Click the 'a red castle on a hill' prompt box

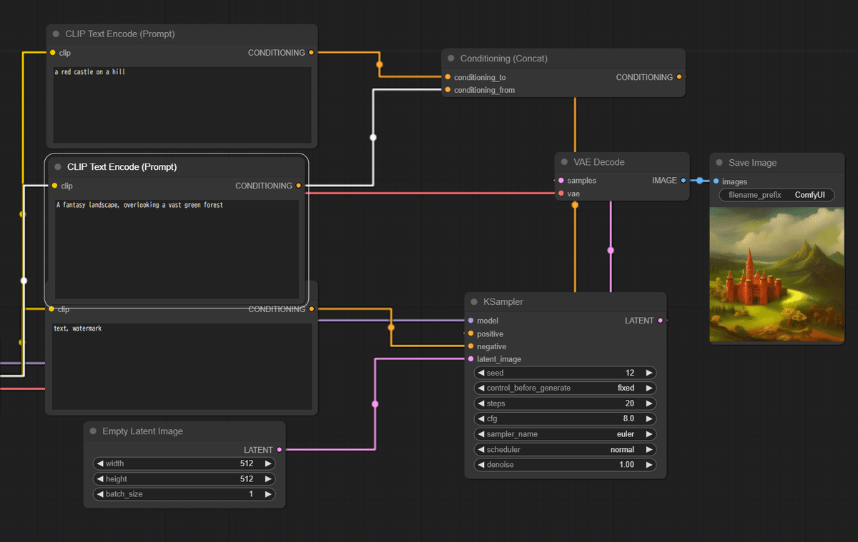(182, 104)
